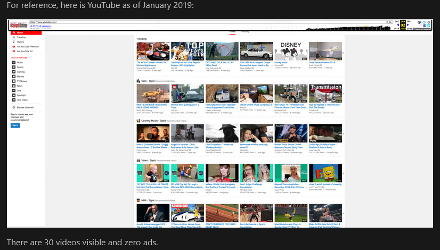Screen dimensions: 440x250
Task: Open the 14,157,510 captures link
Action: point(40,26)
